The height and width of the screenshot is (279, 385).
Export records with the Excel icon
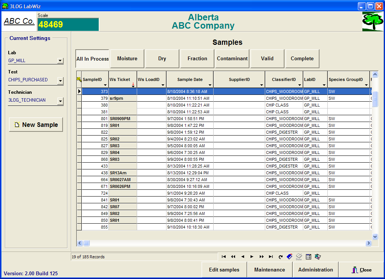pyautogui.click(x=318, y=257)
